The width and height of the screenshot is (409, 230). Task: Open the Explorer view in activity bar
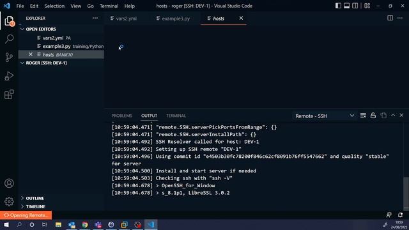9,21
